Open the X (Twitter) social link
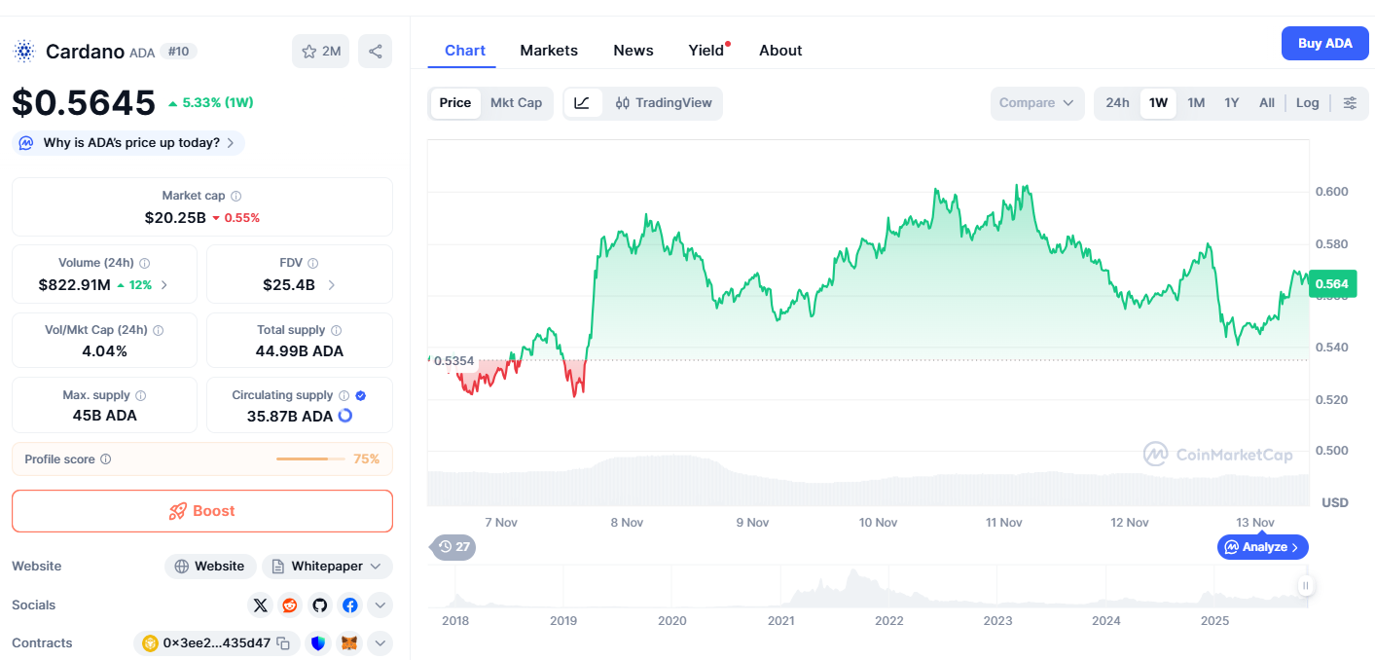Screen dimensions: 1375x660 click(x=260, y=605)
